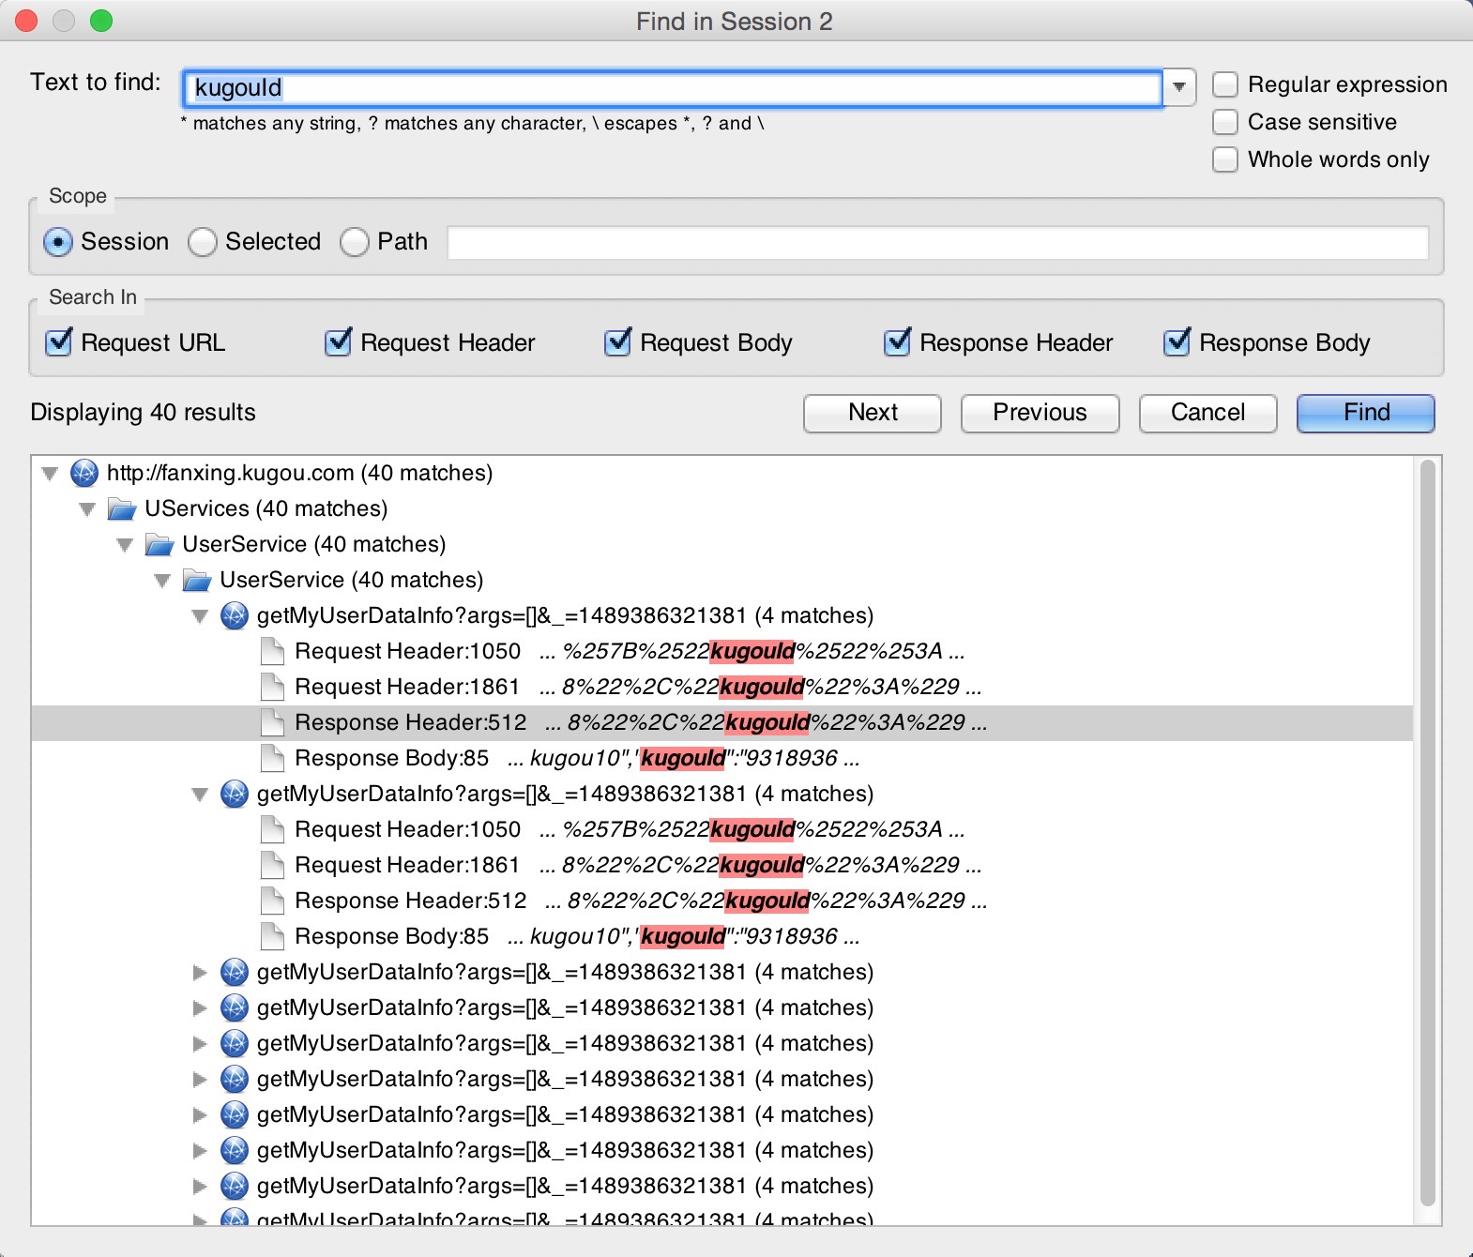The width and height of the screenshot is (1473, 1257).
Task: Click the document icon beside first Response Body:85
Action: [x=272, y=758]
